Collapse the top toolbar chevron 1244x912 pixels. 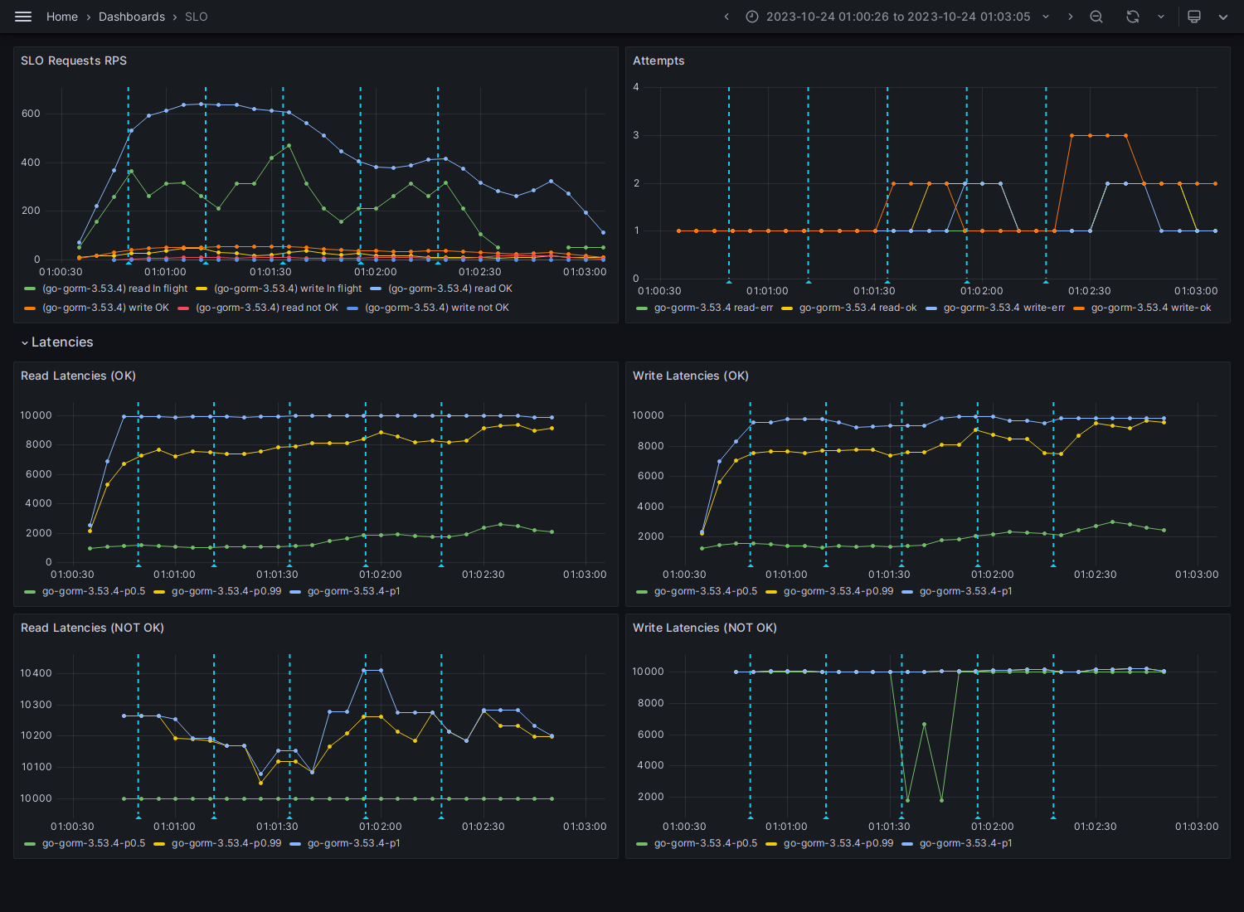click(x=1223, y=17)
